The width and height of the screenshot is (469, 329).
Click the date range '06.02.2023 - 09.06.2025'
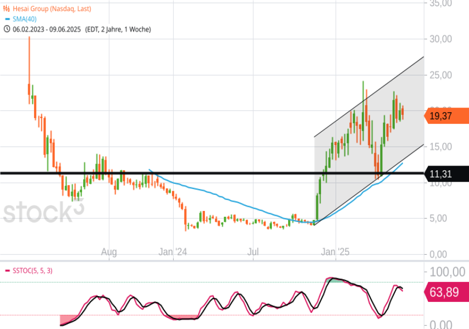click(x=47, y=29)
